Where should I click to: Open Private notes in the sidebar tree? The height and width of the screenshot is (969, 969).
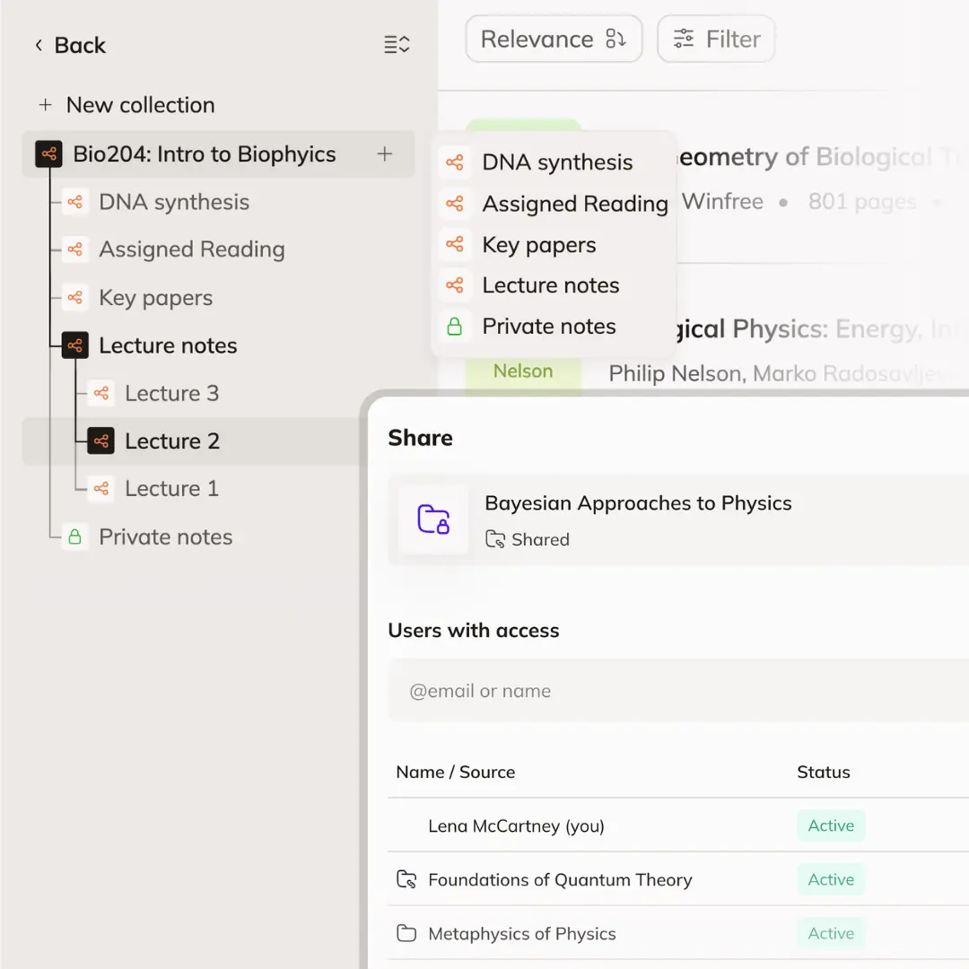click(x=166, y=537)
